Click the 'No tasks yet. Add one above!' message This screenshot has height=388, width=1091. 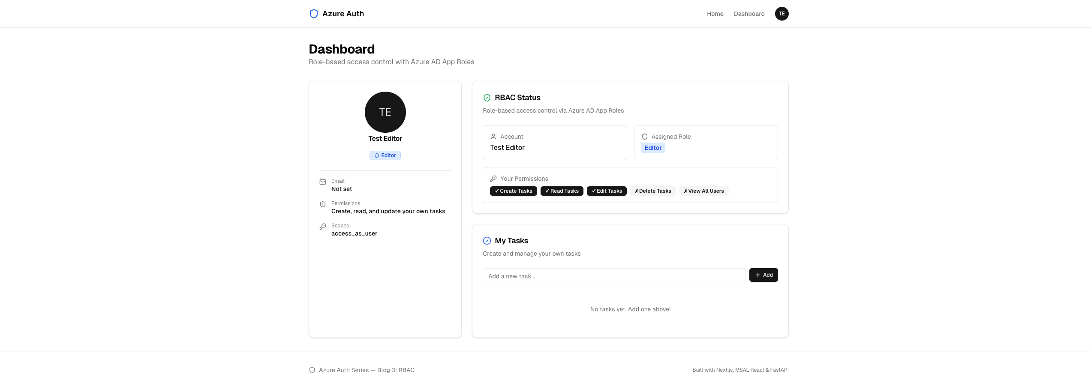(x=630, y=309)
